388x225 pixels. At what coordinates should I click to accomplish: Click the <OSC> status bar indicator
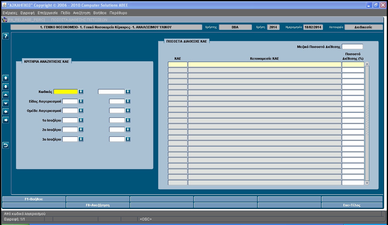146,219
